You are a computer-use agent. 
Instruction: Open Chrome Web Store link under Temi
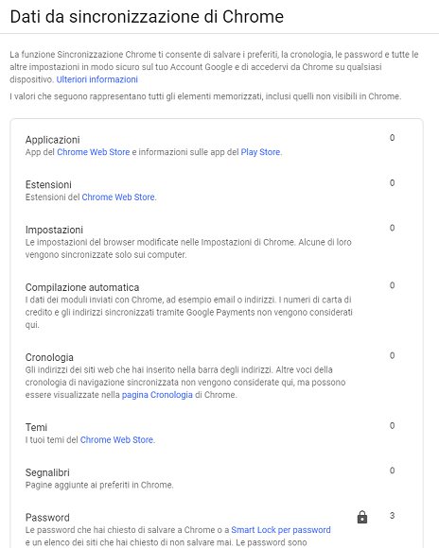click(x=117, y=439)
